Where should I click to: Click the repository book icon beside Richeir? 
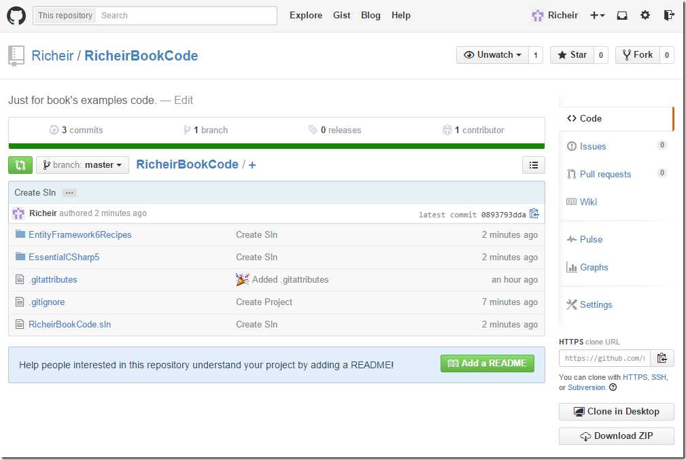point(16,56)
